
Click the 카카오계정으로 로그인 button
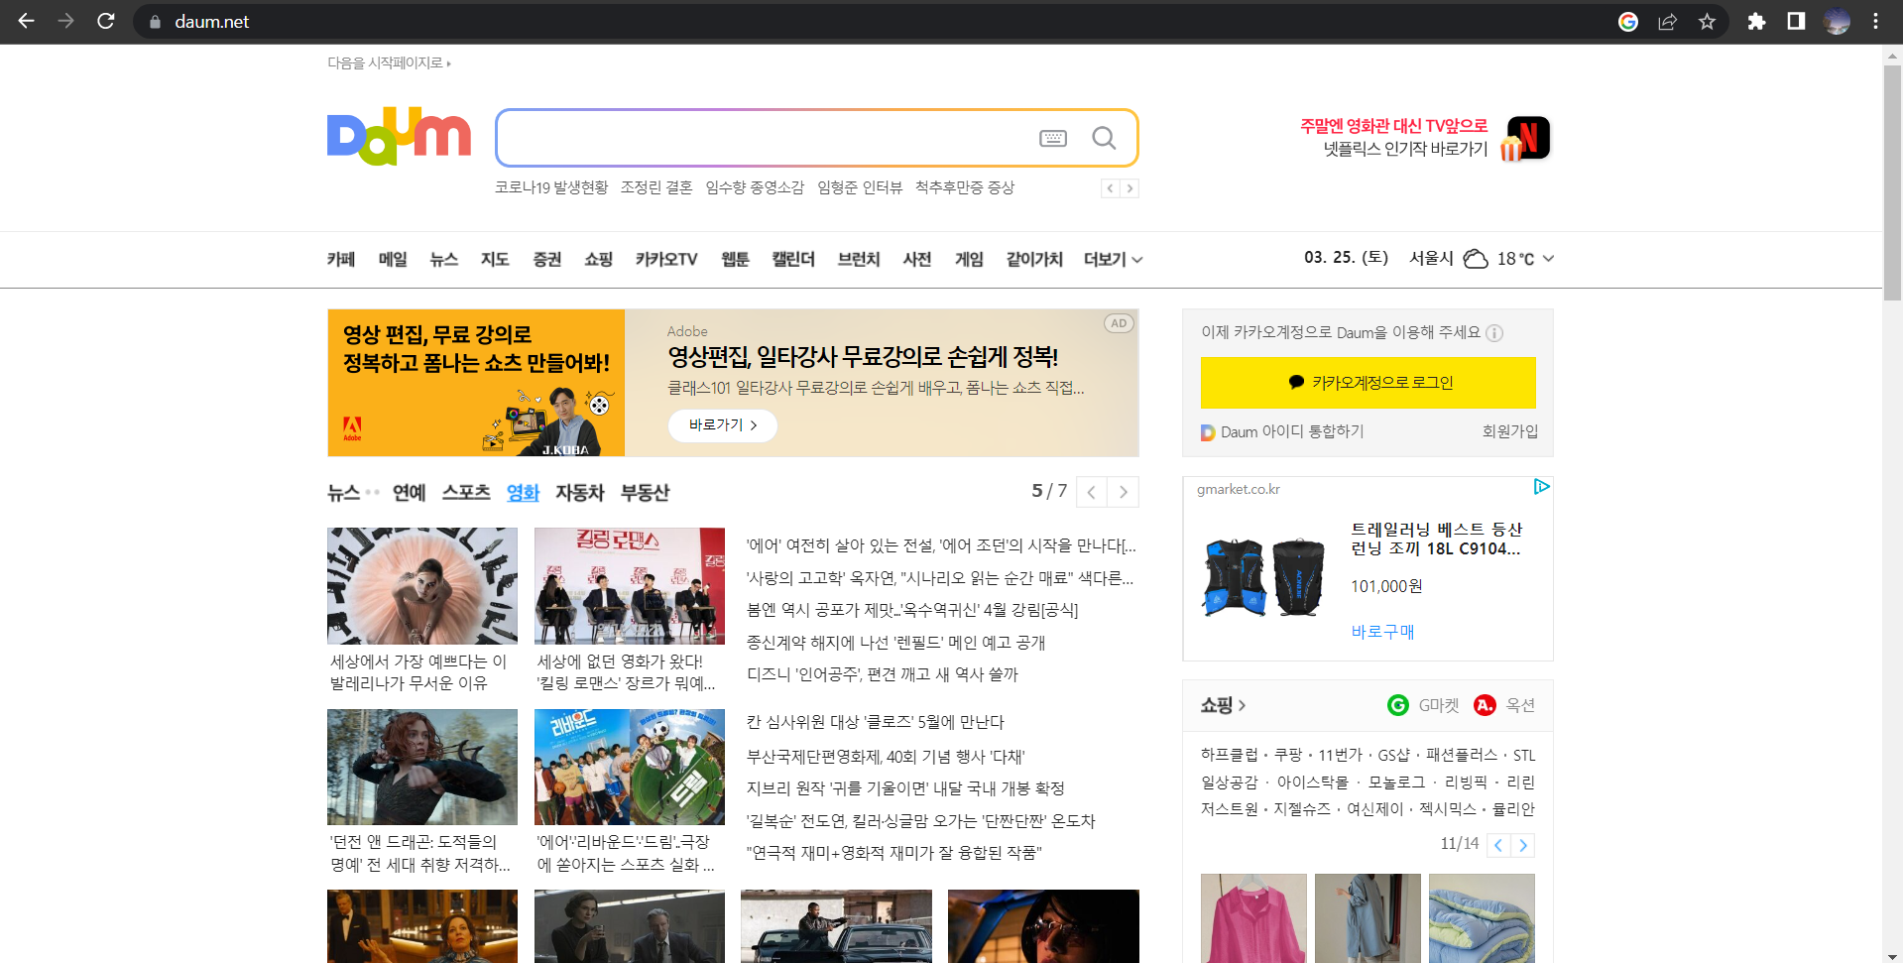coord(1368,383)
